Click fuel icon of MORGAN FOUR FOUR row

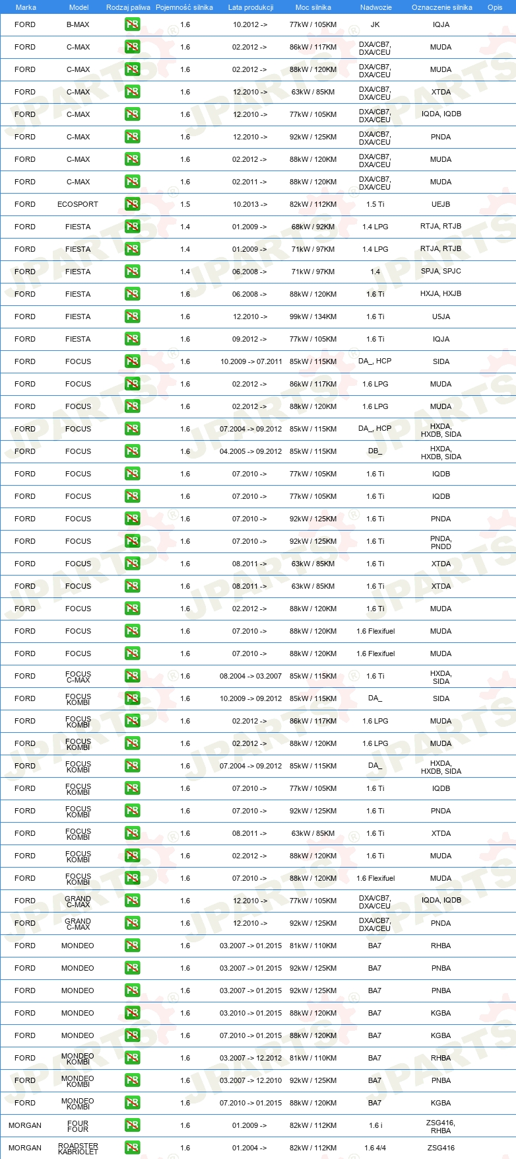[132, 1126]
